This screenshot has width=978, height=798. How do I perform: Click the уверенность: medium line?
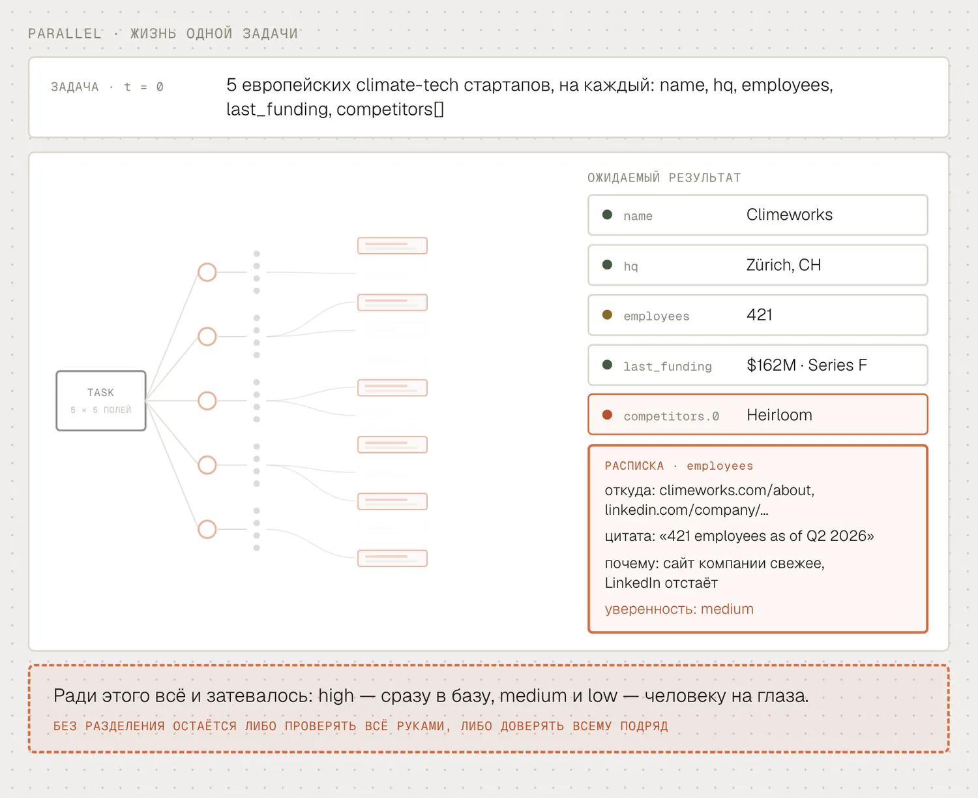coord(679,609)
